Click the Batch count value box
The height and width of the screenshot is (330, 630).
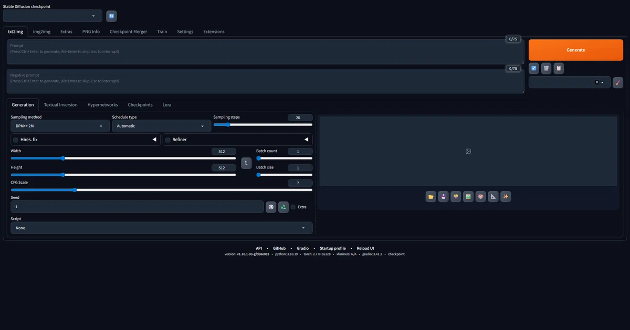300,151
